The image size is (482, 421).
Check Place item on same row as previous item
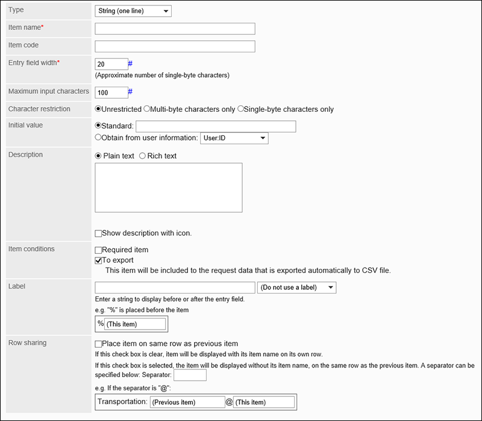(x=98, y=344)
